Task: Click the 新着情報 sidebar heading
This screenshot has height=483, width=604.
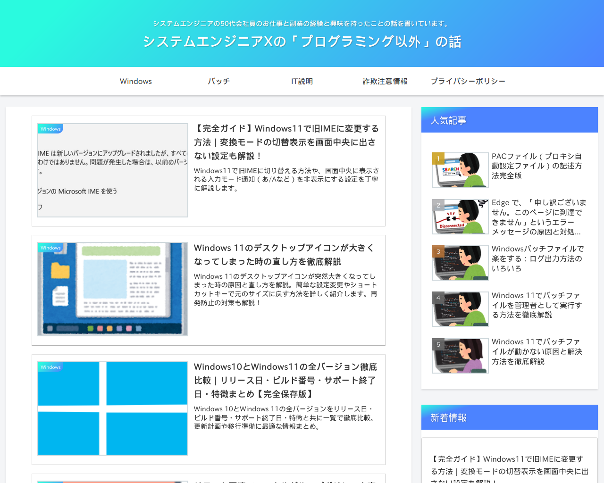Action: [510, 417]
